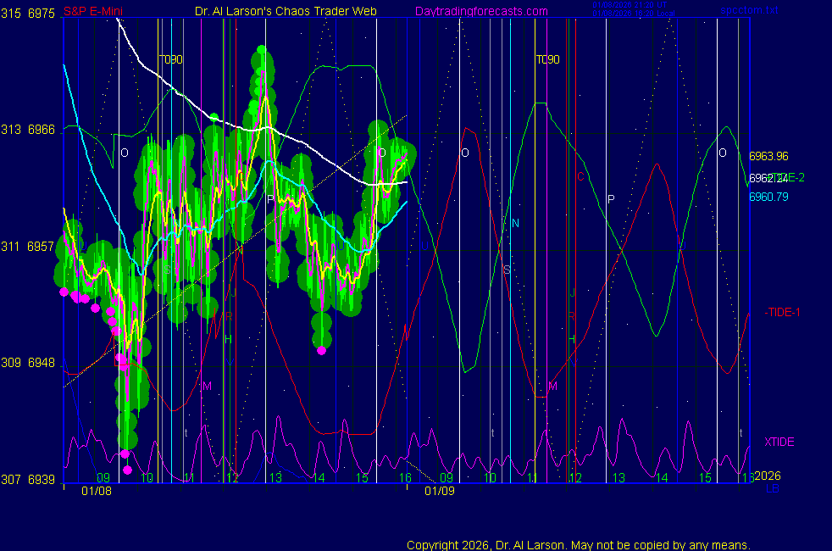Click the cyan 6960.79 price readout
Screen dimensions: 832x551
pyautogui.click(x=768, y=197)
